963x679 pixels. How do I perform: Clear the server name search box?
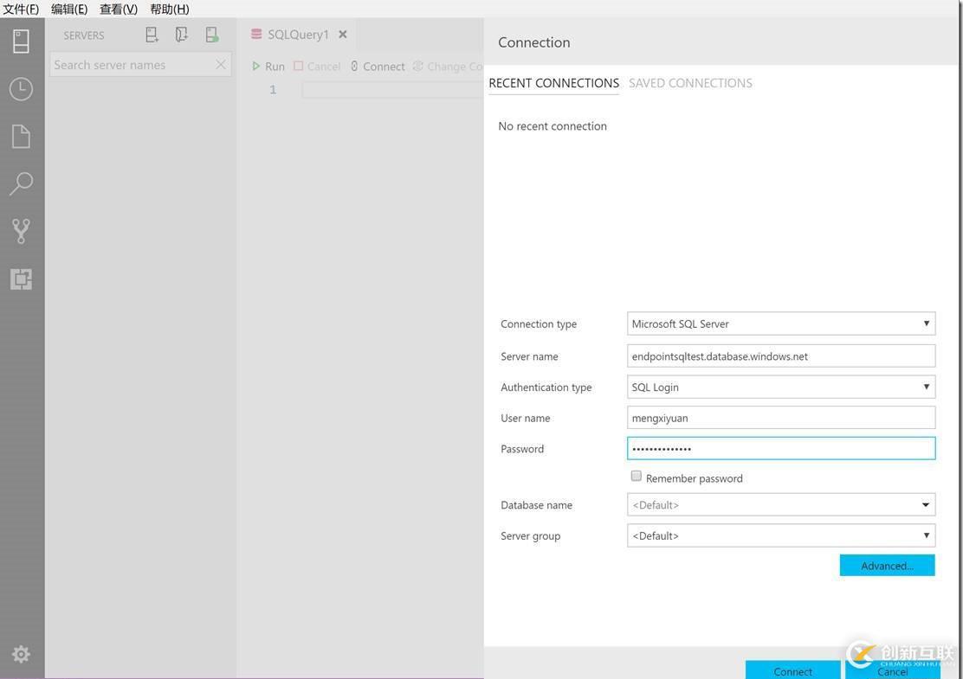click(x=221, y=64)
